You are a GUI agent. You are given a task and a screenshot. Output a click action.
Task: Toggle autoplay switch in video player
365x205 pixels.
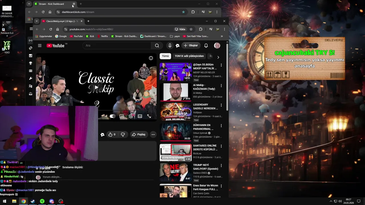pyautogui.click(x=113, y=116)
